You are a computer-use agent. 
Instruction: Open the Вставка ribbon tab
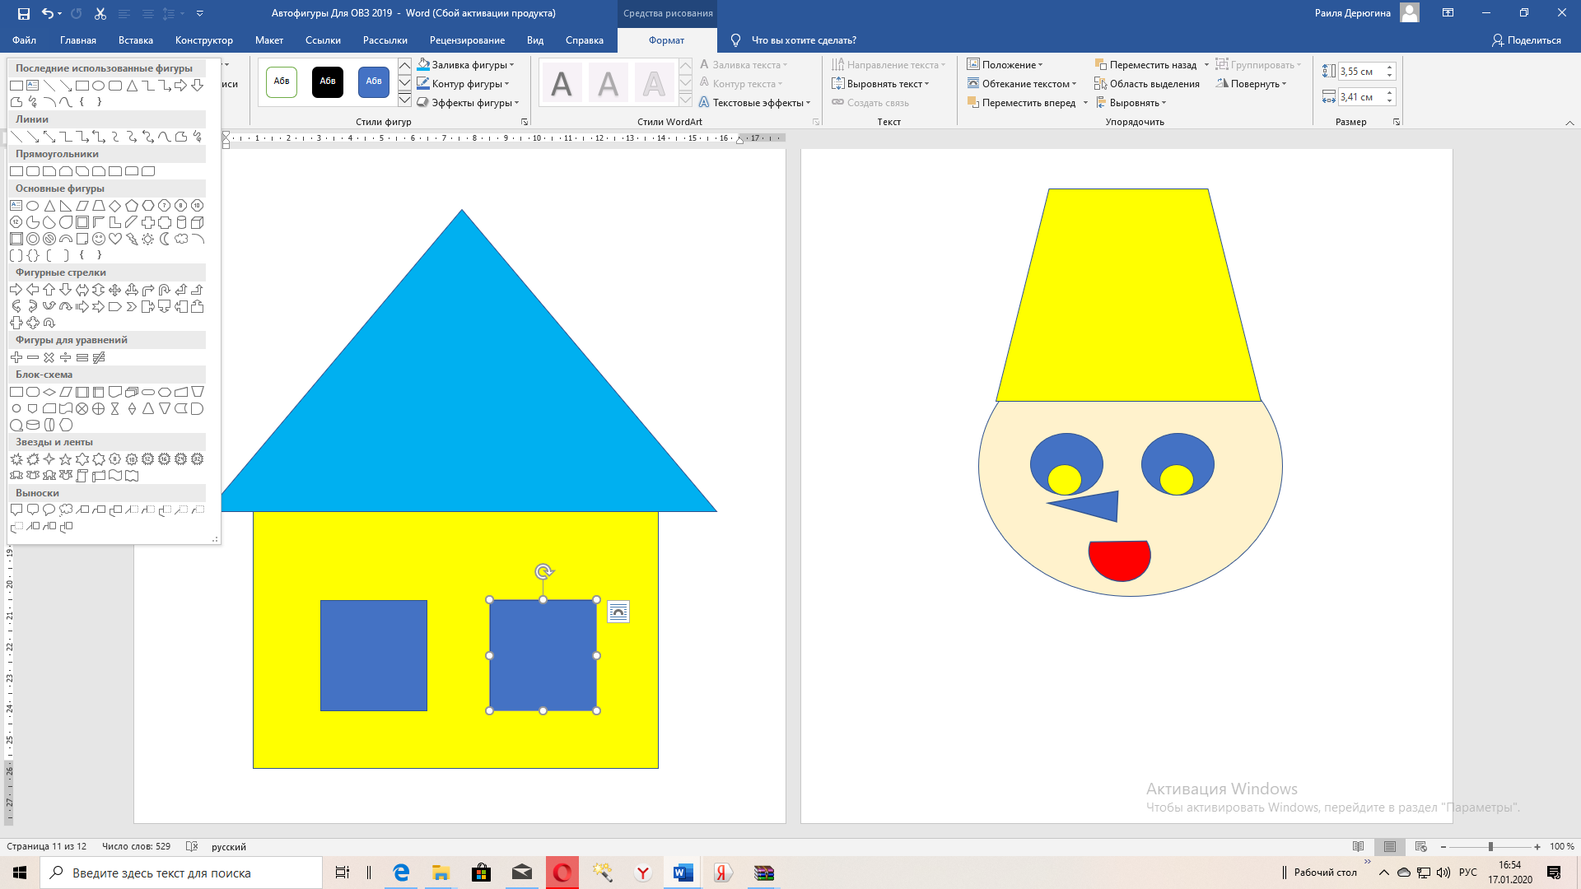136,40
